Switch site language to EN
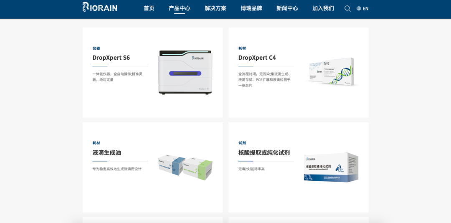 tap(365, 9)
